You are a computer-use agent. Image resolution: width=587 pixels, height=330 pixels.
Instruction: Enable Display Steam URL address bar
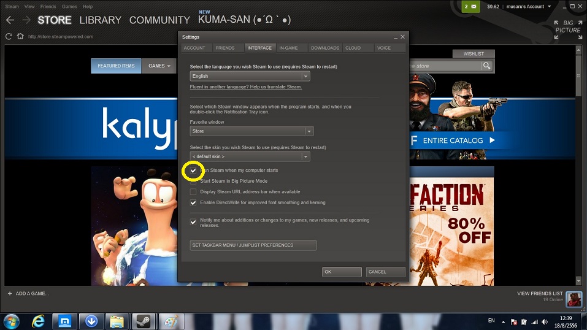tap(193, 192)
